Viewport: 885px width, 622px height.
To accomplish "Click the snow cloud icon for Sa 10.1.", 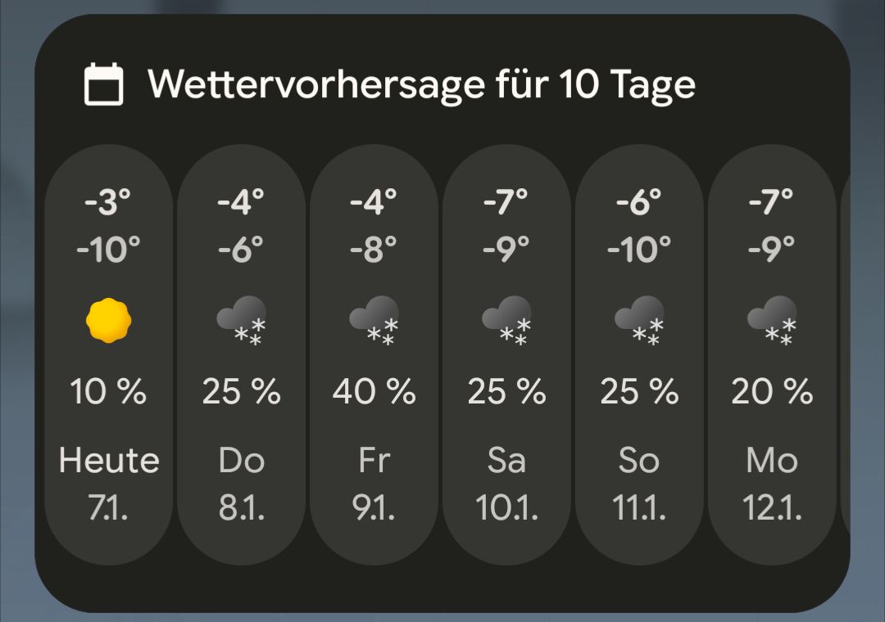I will tap(506, 321).
